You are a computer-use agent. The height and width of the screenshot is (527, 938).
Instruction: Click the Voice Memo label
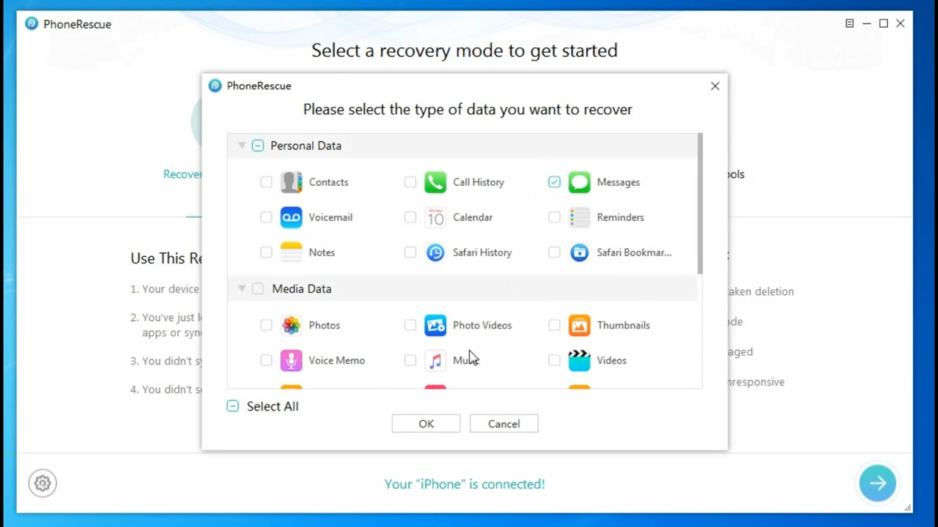336,360
